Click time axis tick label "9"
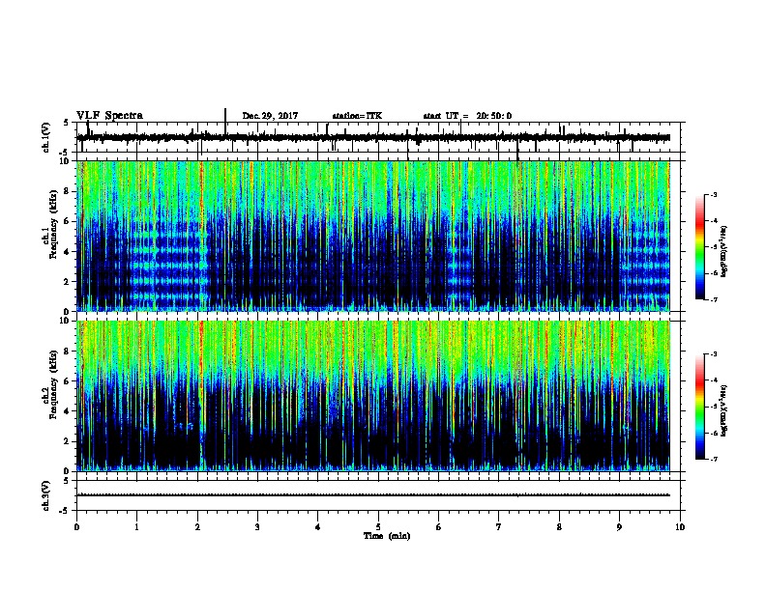Viewport: 766px width, 591px height. pyautogui.click(x=619, y=527)
